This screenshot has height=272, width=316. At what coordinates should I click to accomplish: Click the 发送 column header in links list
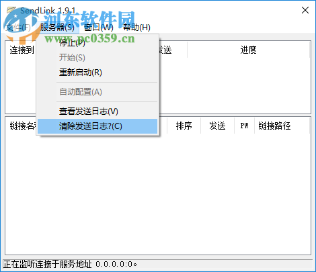217,126
